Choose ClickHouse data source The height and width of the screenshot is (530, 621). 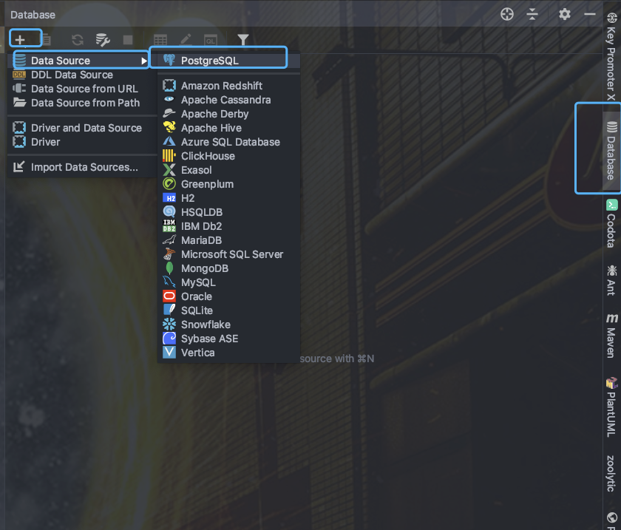(229, 156)
